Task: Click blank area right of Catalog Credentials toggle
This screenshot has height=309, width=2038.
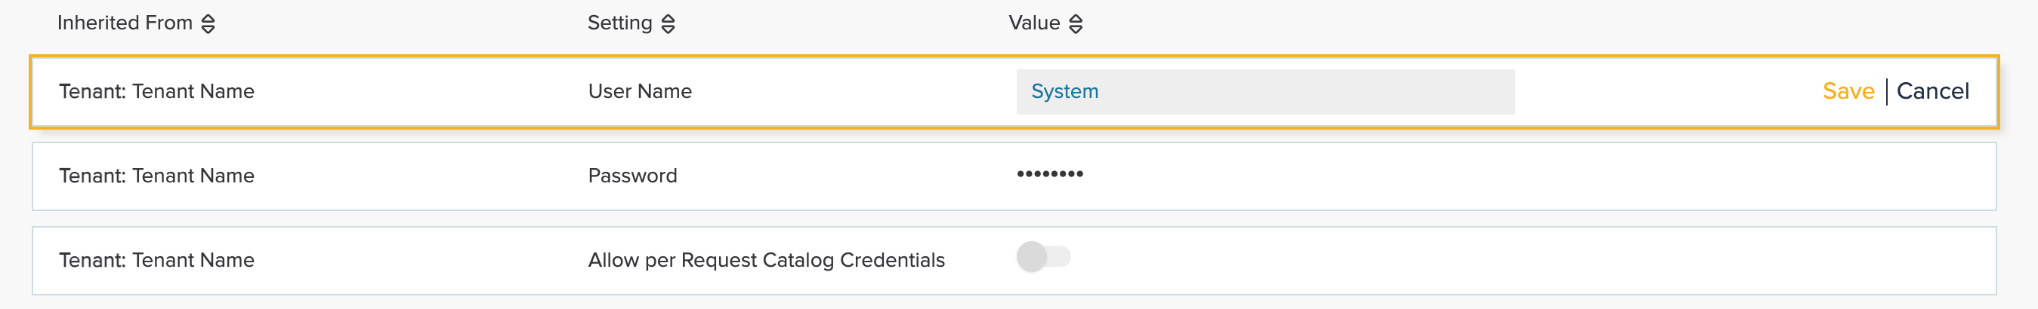Action: (1503, 260)
